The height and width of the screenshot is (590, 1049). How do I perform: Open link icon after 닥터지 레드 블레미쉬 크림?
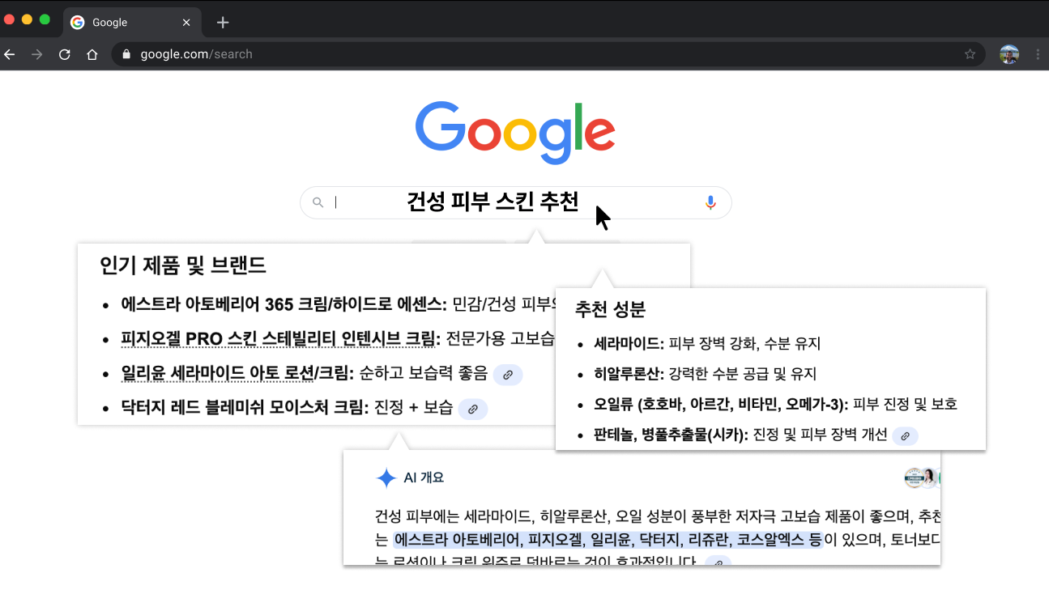[473, 409]
